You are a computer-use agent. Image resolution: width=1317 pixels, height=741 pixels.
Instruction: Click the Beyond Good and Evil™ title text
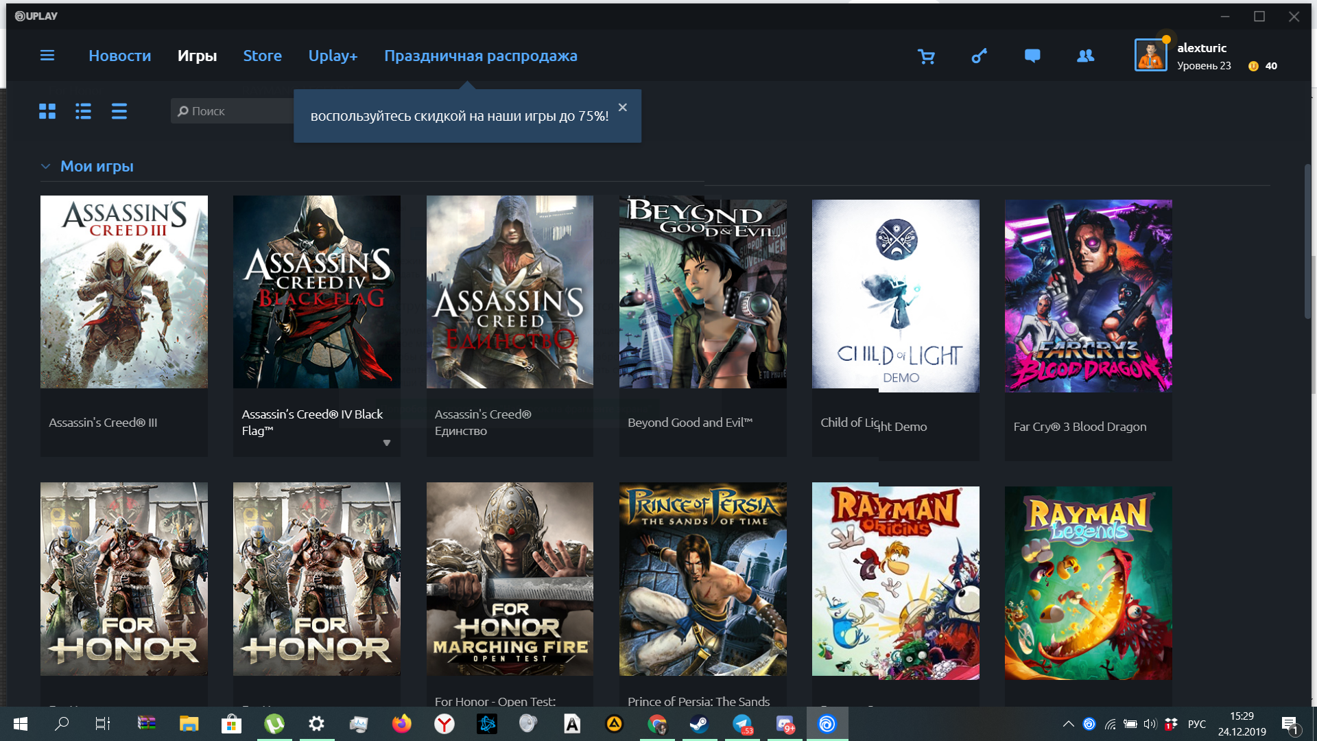coord(690,423)
